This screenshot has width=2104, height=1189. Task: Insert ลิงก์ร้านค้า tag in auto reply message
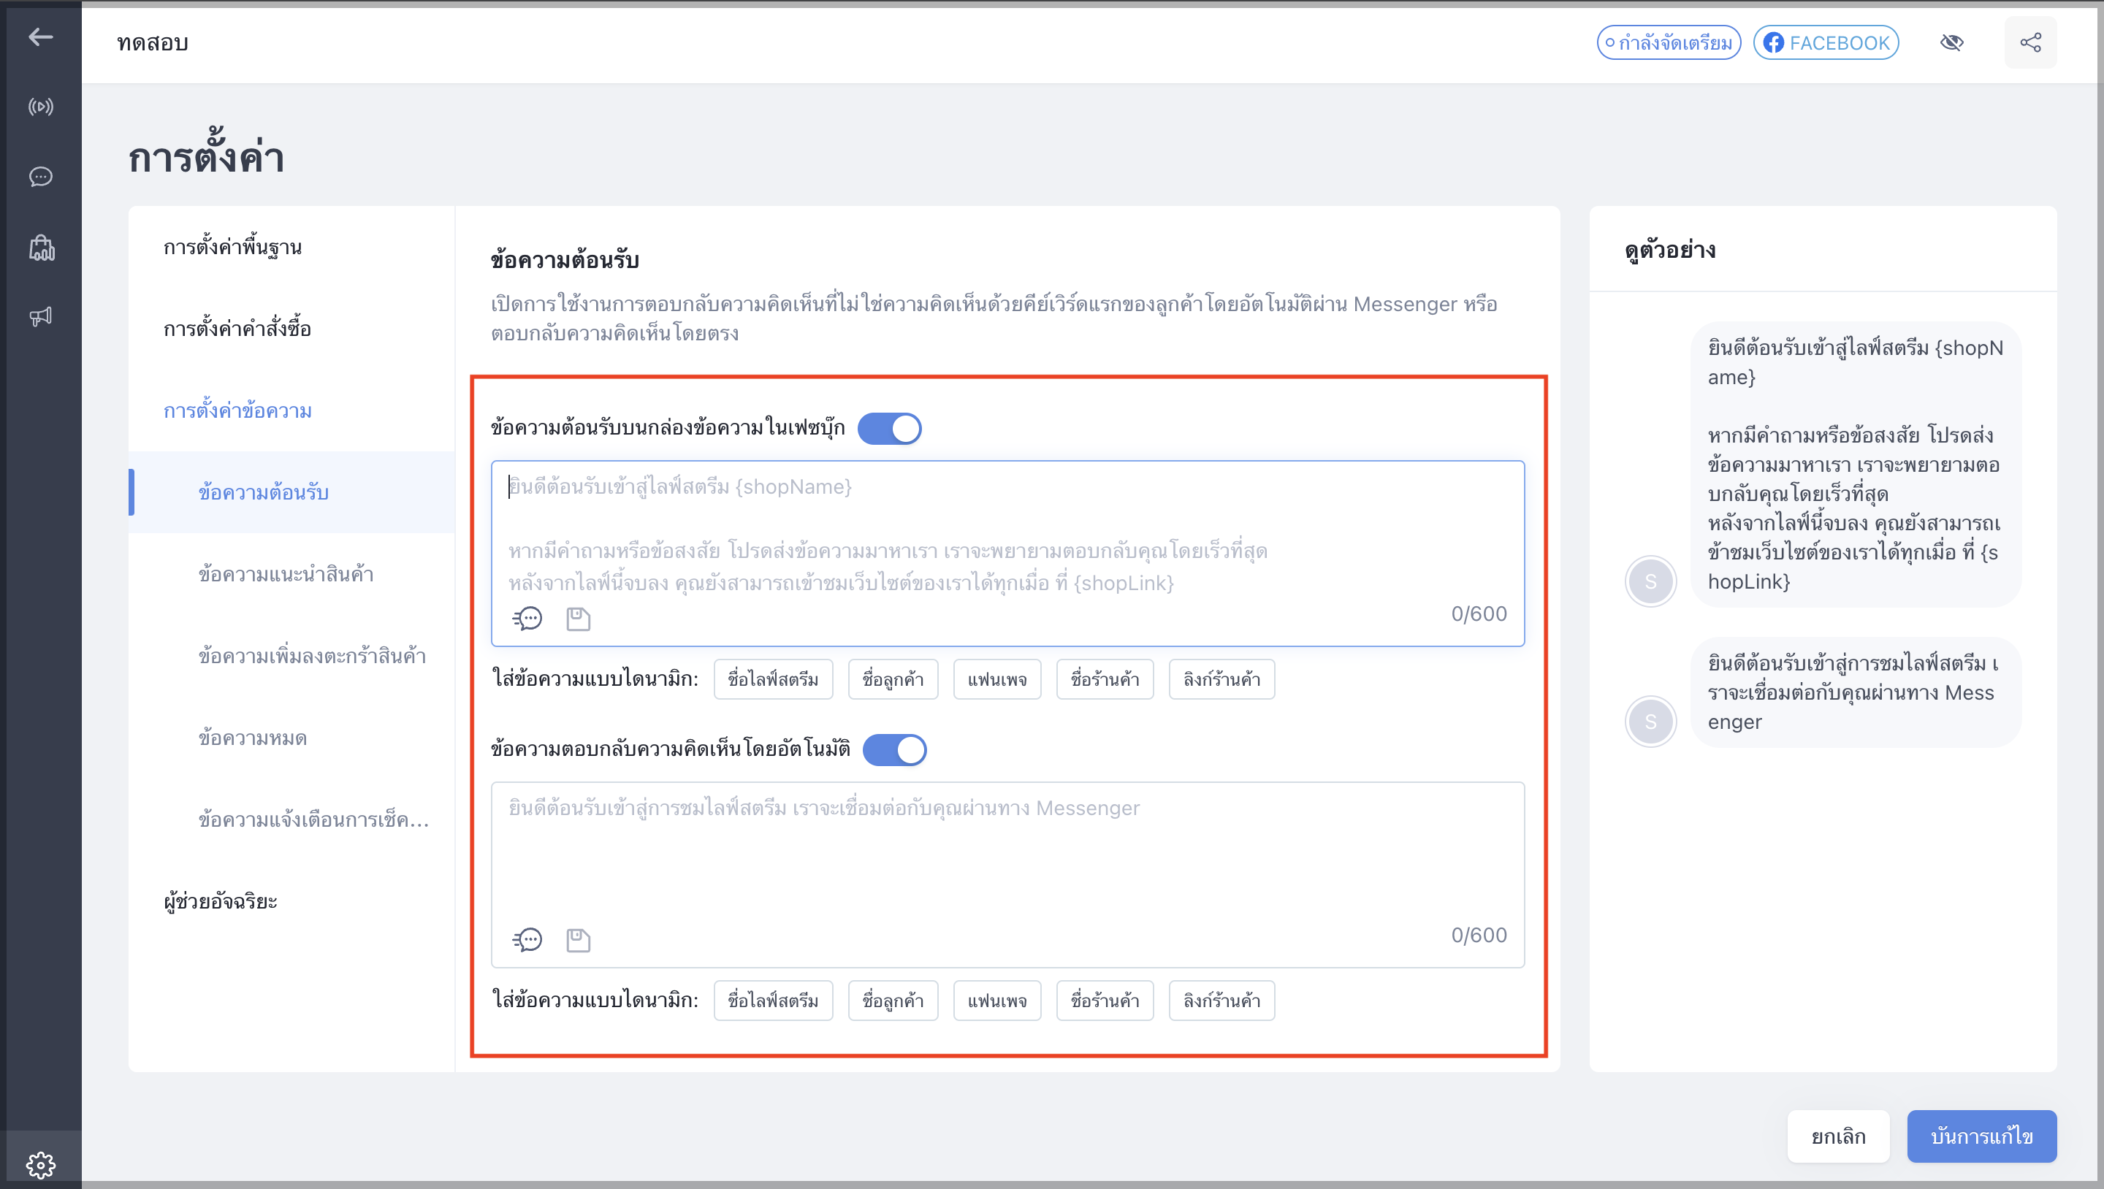tap(1222, 1001)
